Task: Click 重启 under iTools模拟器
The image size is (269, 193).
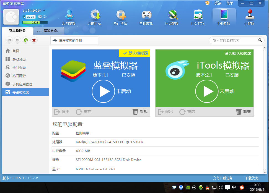Action: pyautogui.click(x=187, y=112)
